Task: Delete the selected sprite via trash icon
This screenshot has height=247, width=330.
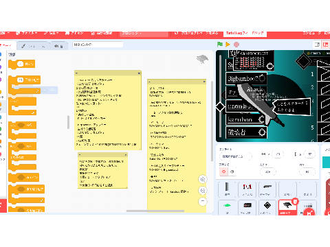Action: click(295, 201)
